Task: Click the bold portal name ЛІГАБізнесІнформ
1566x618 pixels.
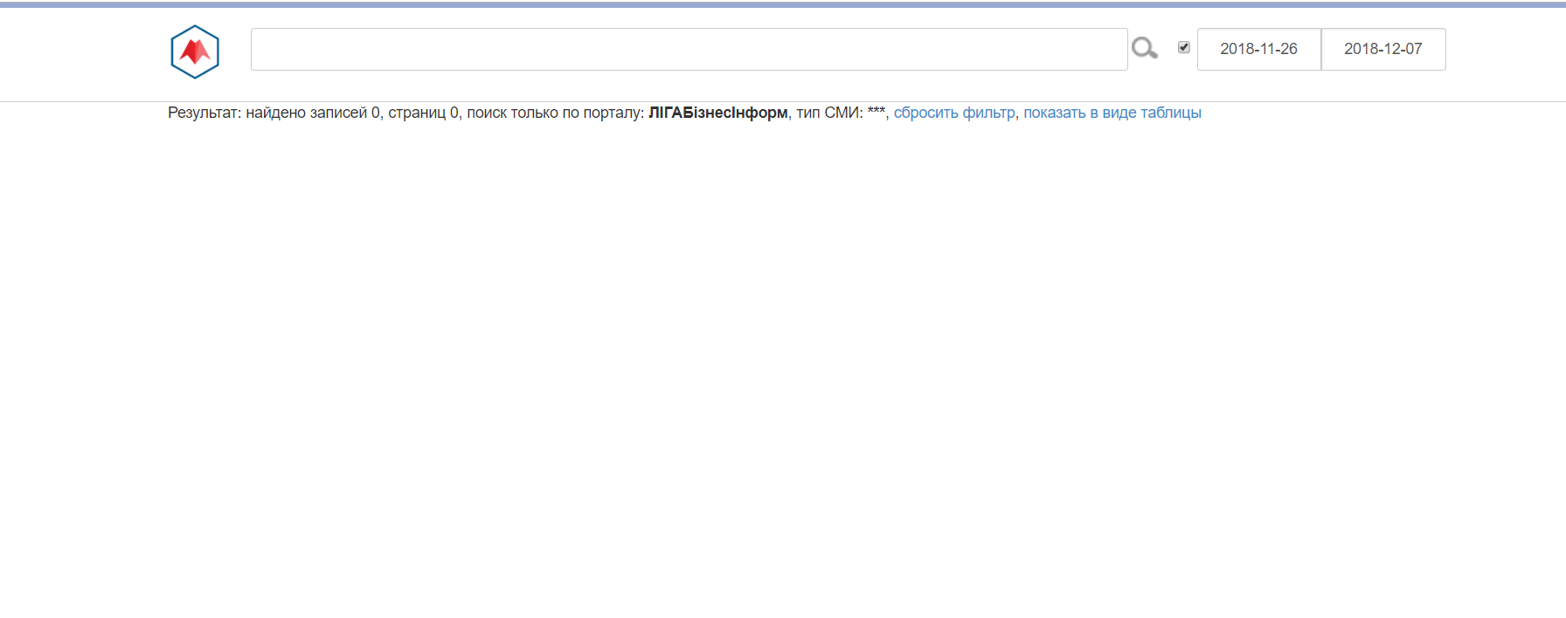Action: 717,113
